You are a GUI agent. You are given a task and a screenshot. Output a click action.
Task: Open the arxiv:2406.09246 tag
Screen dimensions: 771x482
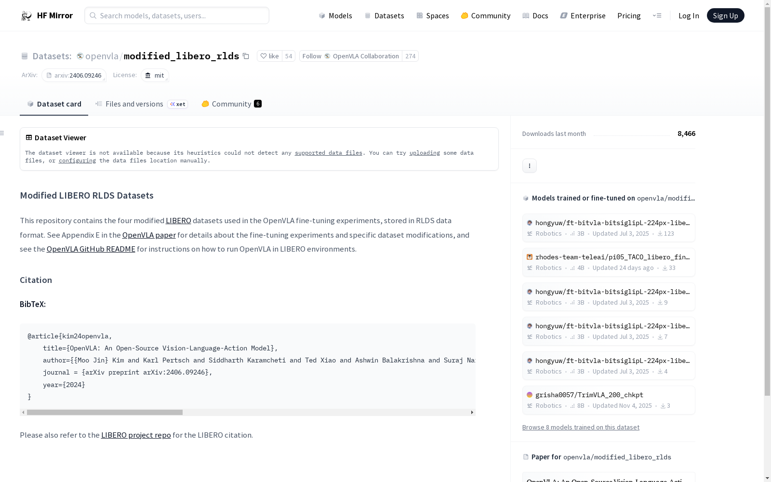[74, 75]
